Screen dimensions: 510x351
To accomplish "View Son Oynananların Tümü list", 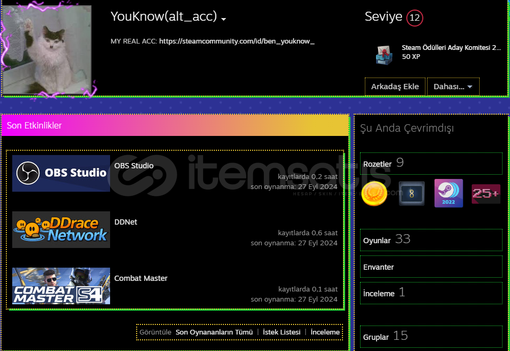I will click(214, 332).
